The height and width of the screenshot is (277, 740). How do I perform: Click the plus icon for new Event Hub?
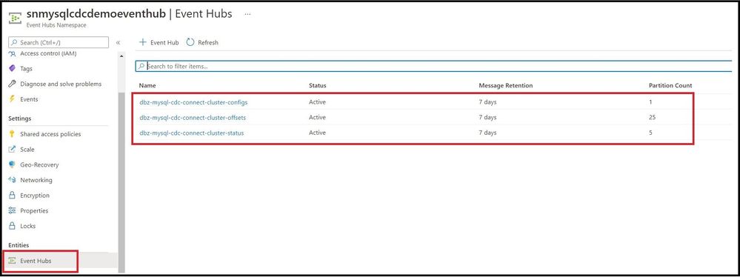click(142, 42)
